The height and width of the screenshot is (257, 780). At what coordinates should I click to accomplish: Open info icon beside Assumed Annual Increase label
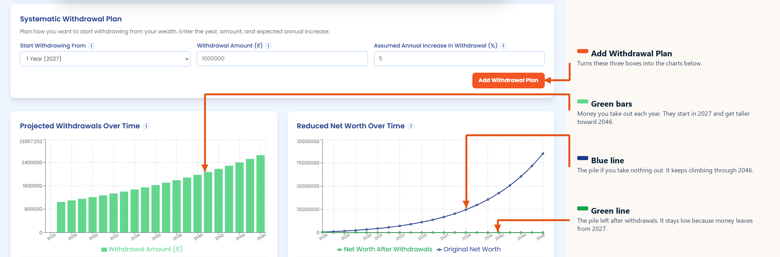tap(503, 46)
